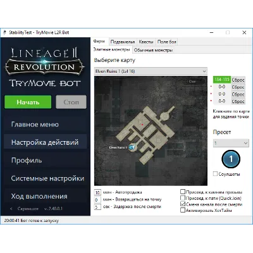The height and width of the screenshot is (253, 253).
Task: Open Главное меню in sidebar
Action: (46, 125)
